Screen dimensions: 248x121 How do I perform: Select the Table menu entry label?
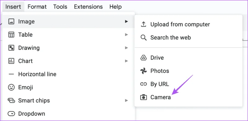coord(25,34)
